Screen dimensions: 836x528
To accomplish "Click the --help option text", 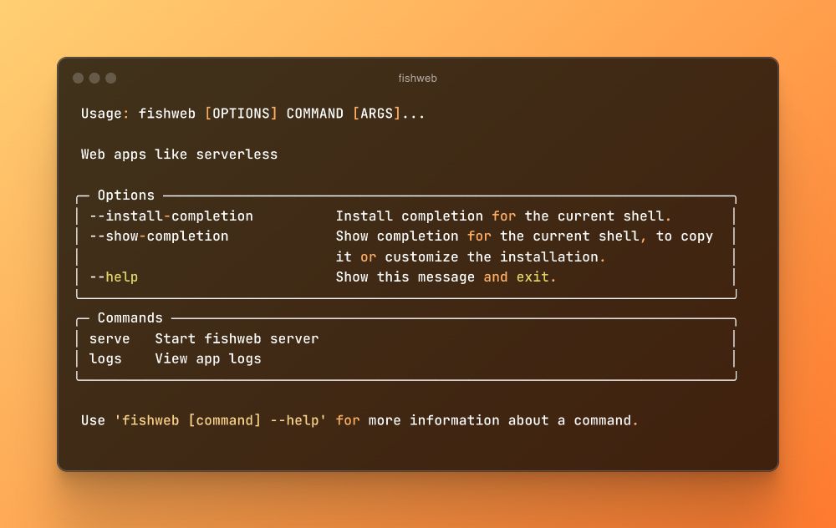I will (114, 277).
